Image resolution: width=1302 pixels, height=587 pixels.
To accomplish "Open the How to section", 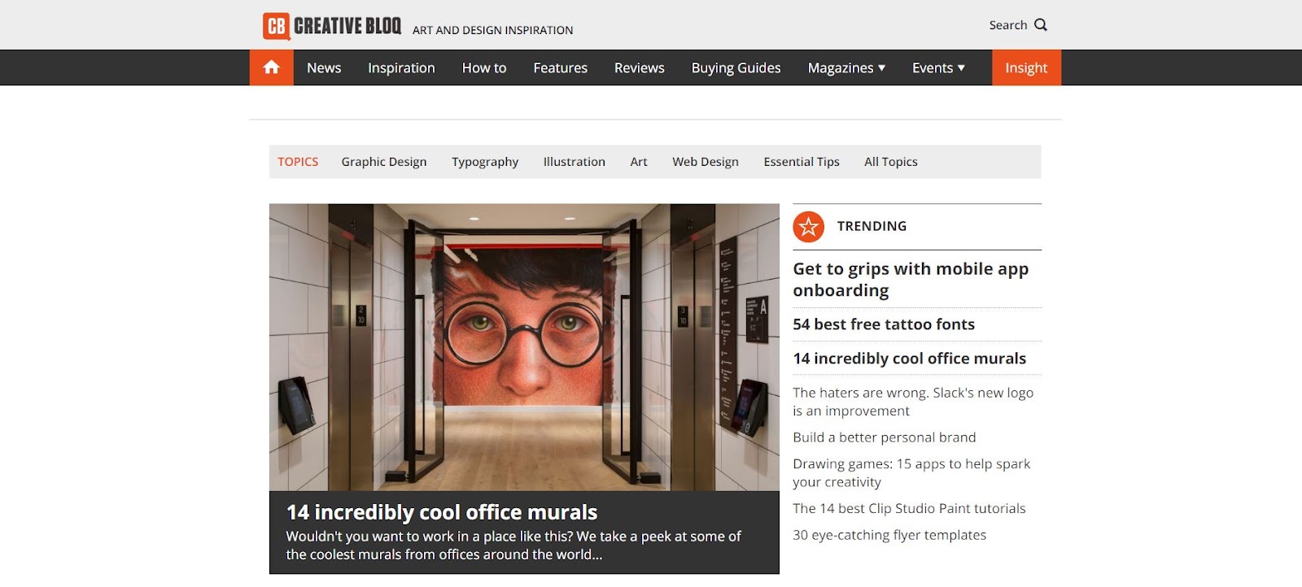I will point(484,68).
